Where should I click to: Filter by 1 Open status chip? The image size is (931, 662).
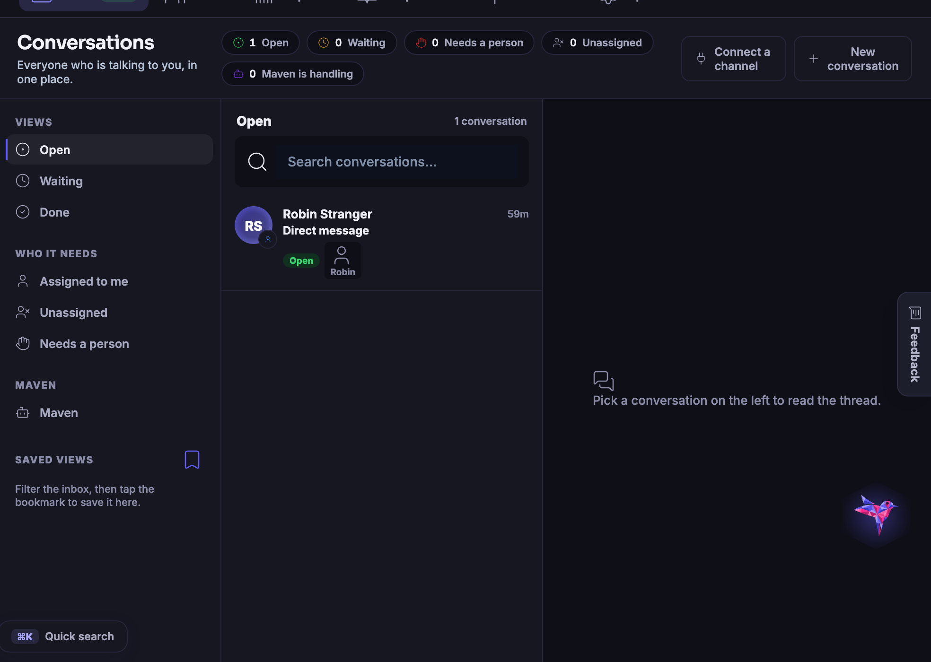point(261,43)
